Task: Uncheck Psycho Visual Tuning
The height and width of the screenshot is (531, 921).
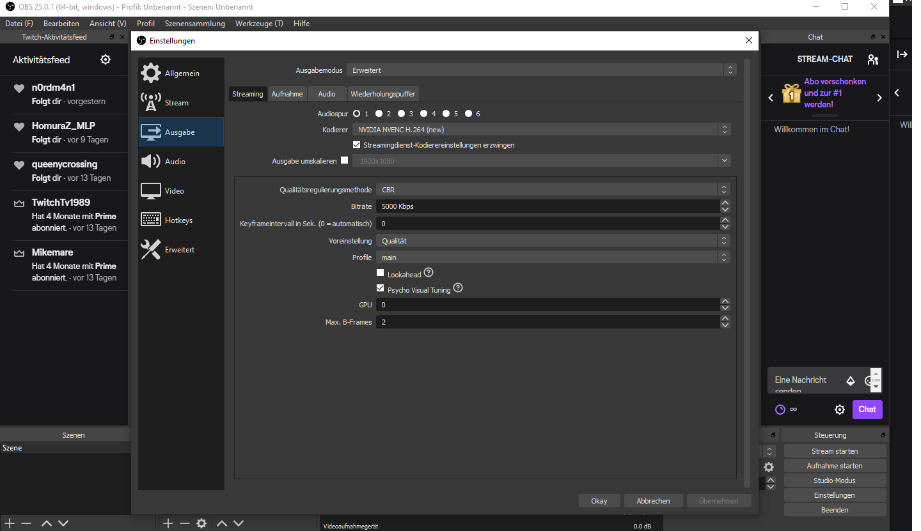Action: click(381, 289)
